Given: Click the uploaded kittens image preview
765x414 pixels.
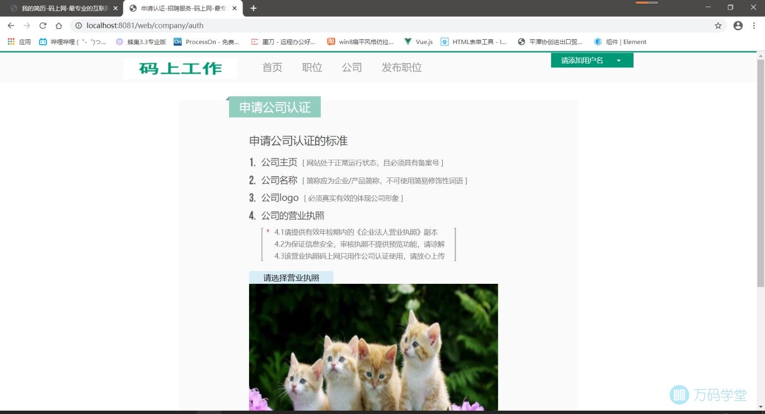Looking at the screenshot, I should tap(373, 347).
